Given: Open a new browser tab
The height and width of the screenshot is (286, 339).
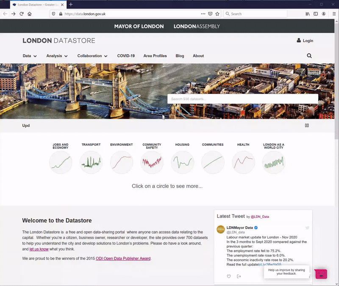Looking at the screenshot, I should click(71, 4).
